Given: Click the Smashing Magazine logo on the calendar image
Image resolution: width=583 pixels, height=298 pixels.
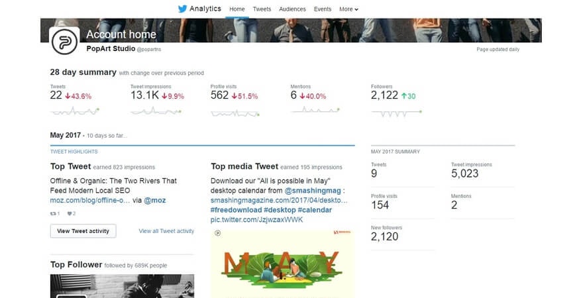Looking at the screenshot, I should point(342,232).
